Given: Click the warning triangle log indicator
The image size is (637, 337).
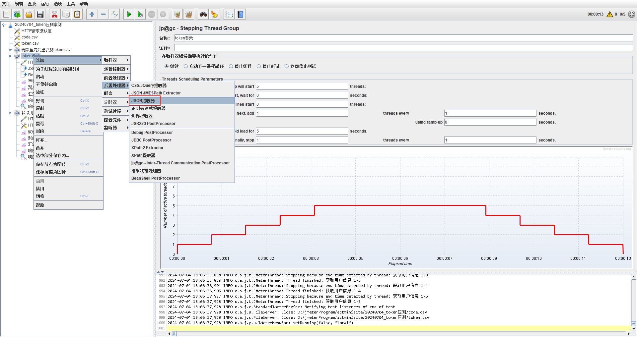Looking at the screenshot, I should (x=609, y=14).
